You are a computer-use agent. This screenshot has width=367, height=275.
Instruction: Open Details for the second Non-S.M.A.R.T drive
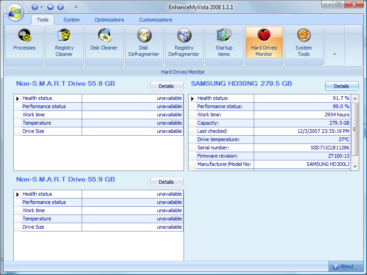tap(167, 182)
